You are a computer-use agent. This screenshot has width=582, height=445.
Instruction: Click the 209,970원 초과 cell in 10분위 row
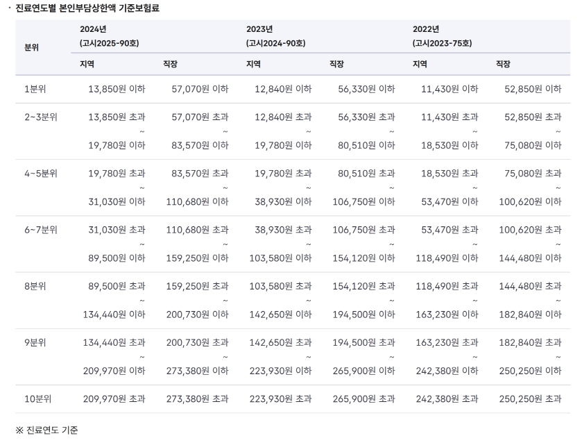pyautogui.click(x=114, y=399)
